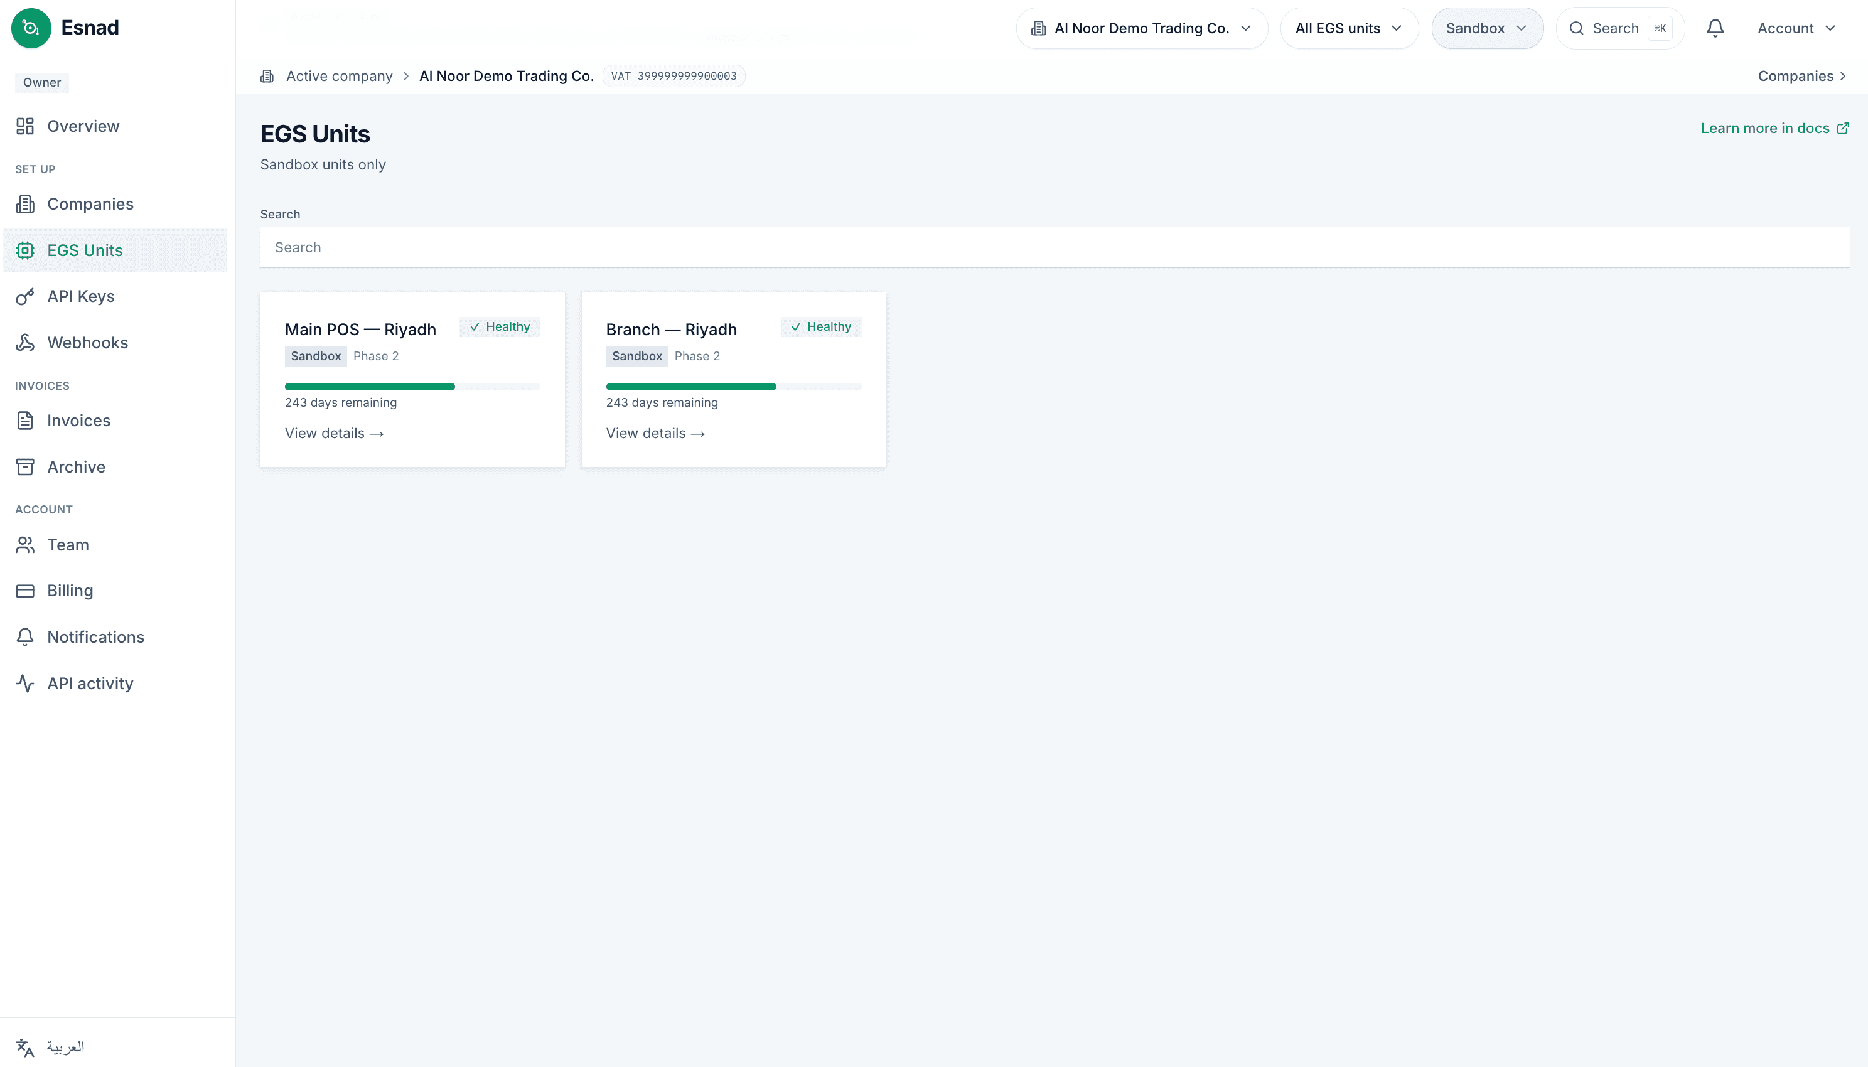Open Notifications settings in sidebar
1868x1067 pixels.
[115, 637]
